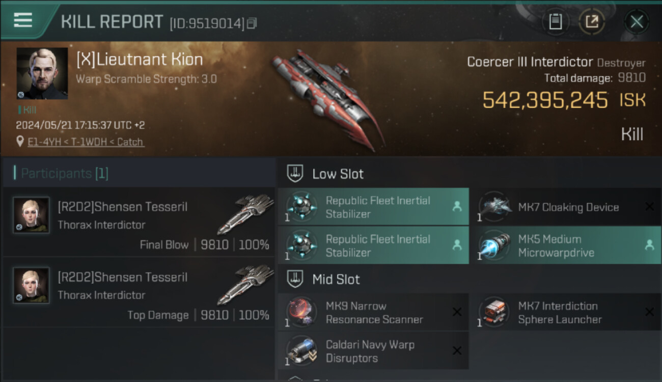The height and width of the screenshot is (382, 662).
Task: Open Top Damage participant Shensen Tesseril
Action: tap(139, 292)
